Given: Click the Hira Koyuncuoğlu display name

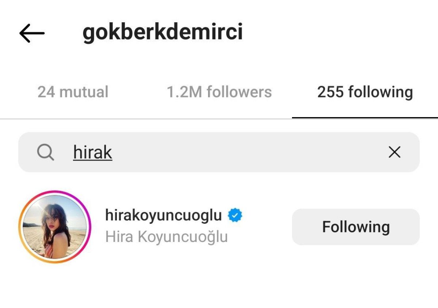Looking at the screenshot, I should pyautogui.click(x=166, y=236).
